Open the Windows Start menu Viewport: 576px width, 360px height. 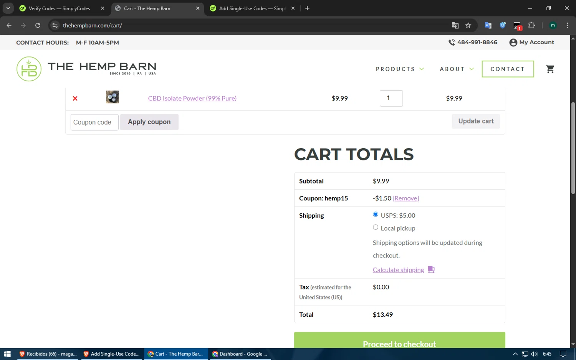point(7,354)
